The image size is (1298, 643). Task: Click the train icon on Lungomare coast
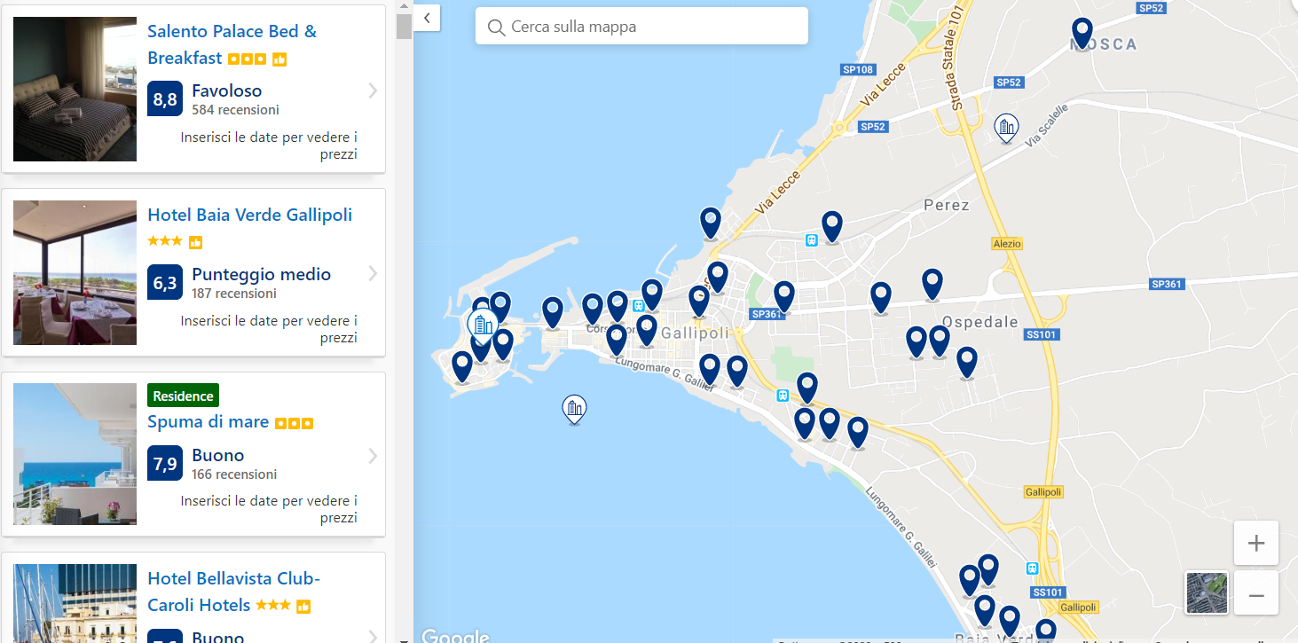pyautogui.click(x=783, y=396)
